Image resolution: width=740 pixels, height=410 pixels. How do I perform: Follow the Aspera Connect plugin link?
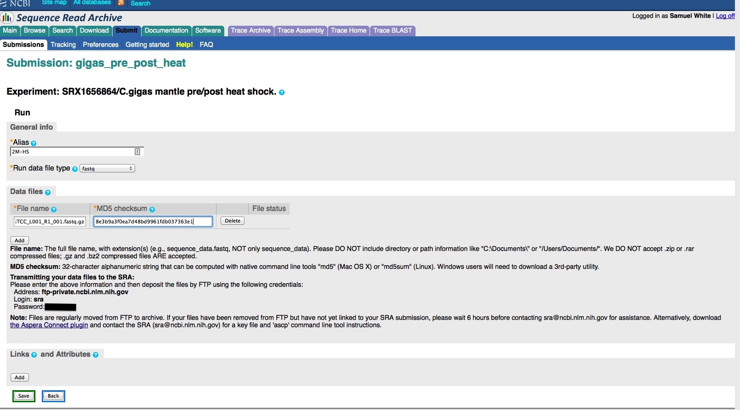[49, 325]
